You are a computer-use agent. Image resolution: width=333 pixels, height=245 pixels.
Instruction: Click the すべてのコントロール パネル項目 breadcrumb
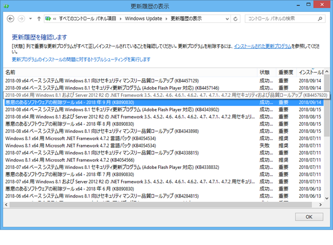[x=87, y=19]
